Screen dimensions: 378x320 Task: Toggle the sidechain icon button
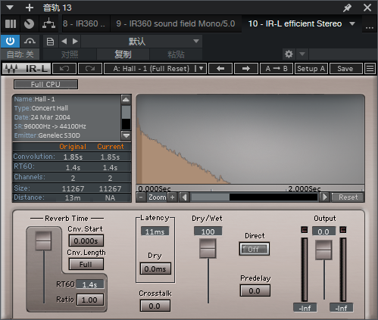[30, 41]
